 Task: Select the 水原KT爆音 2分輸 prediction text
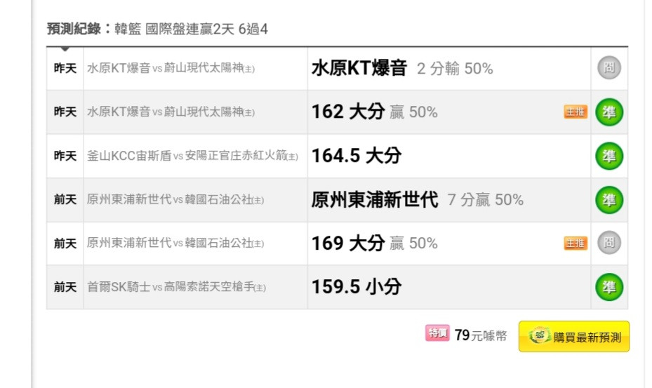(402, 68)
